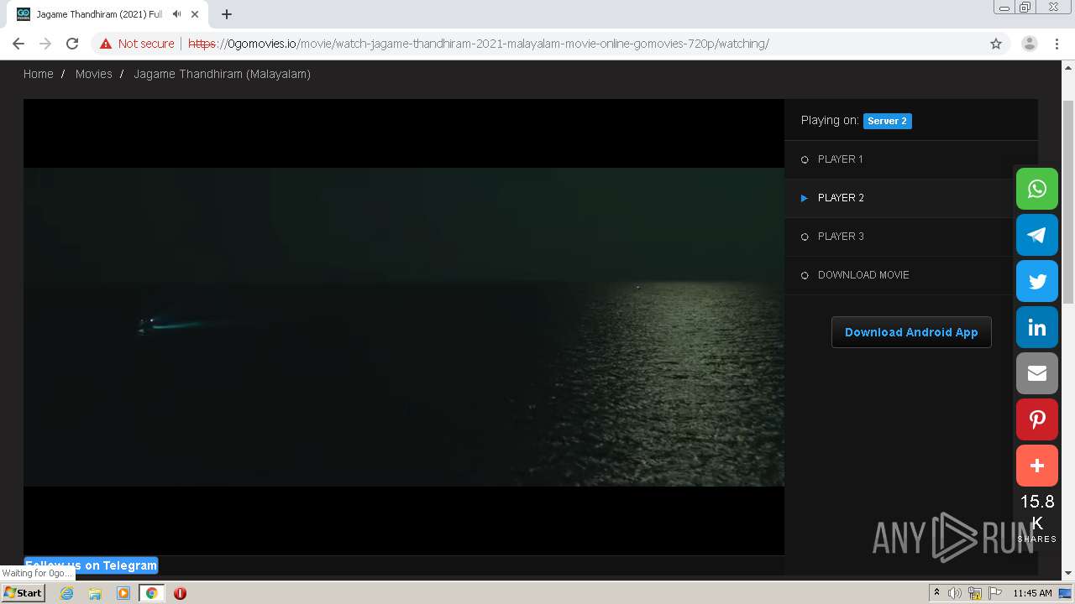Image resolution: width=1075 pixels, height=604 pixels.
Task: Show hidden system tray icons
Action: (x=936, y=593)
